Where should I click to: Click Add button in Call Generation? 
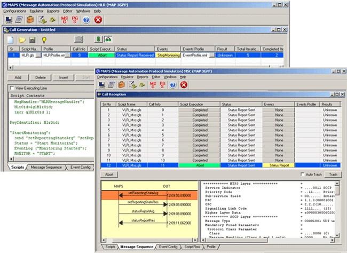click(18, 77)
